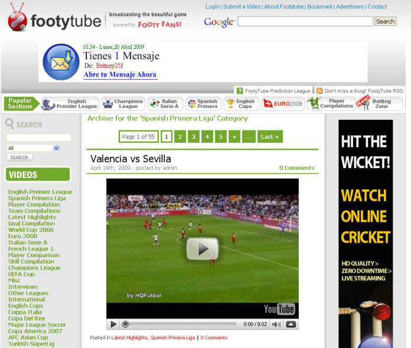Open Player Compilation in Videos list
Viewport: 411px width, 348px height.
pyautogui.click(x=34, y=205)
